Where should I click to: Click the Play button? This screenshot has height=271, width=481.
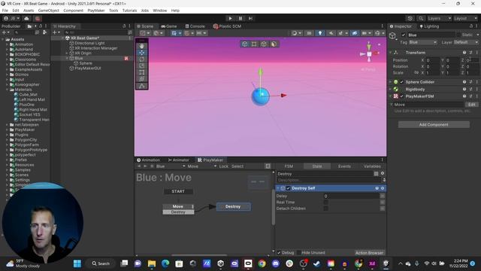point(231,18)
